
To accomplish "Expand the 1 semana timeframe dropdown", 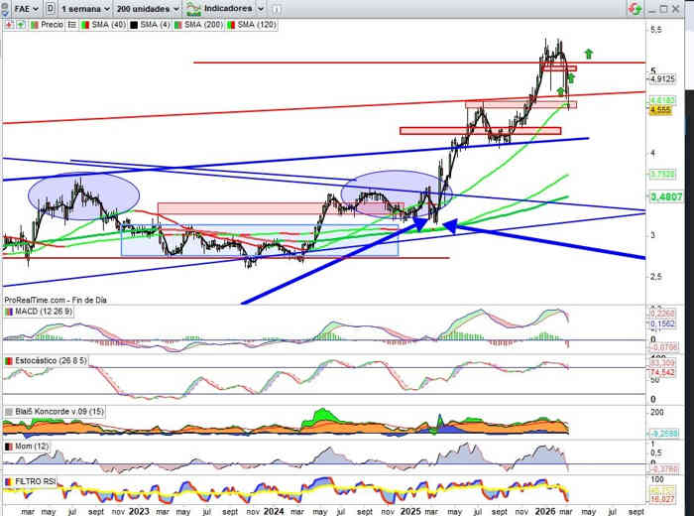I will point(86,8).
